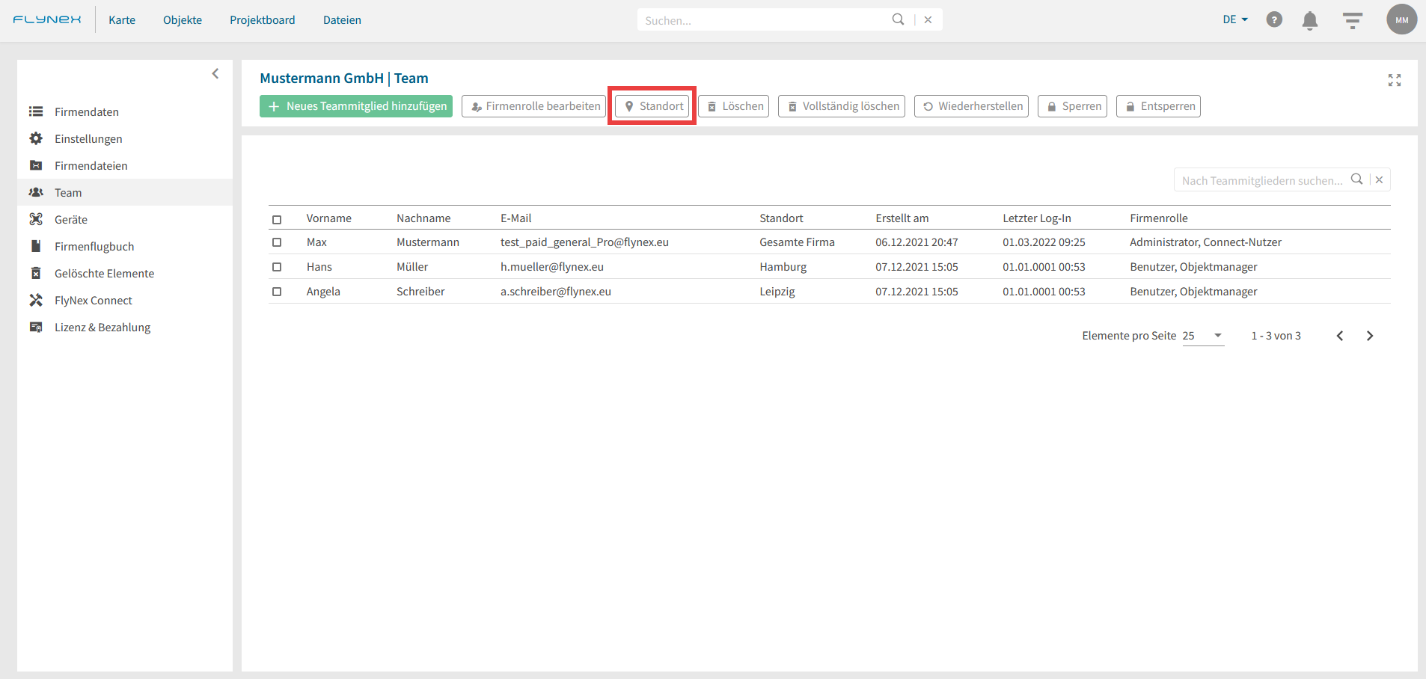Click email h.mueller@flynex.eu
The image size is (1426, 679).
tap(551, 267)
